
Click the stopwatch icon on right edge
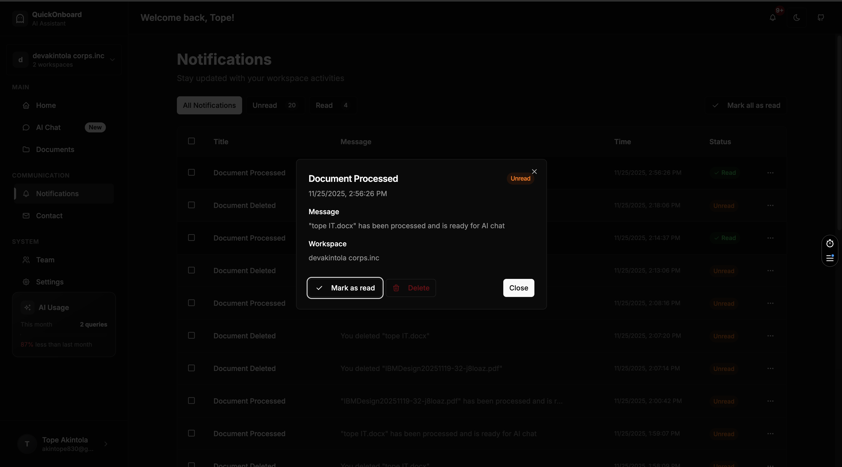[x=829, y=244]
